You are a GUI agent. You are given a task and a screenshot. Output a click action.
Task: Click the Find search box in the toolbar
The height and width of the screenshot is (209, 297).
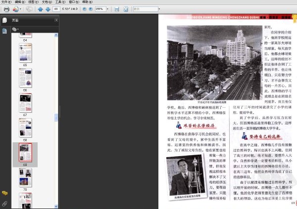coord(146,9)
